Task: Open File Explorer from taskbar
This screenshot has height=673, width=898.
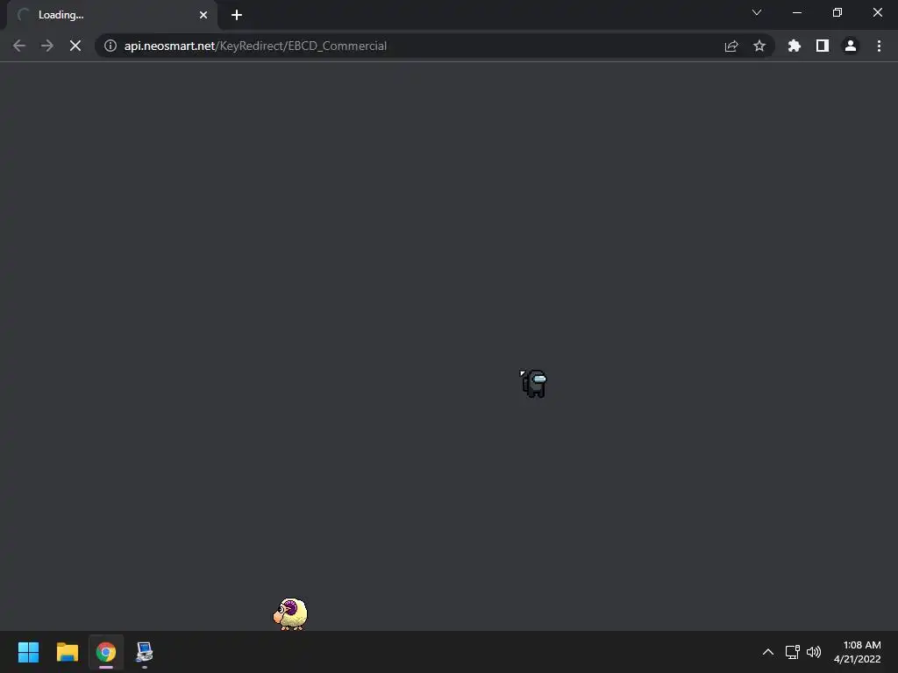Action: tap(67, 652)
